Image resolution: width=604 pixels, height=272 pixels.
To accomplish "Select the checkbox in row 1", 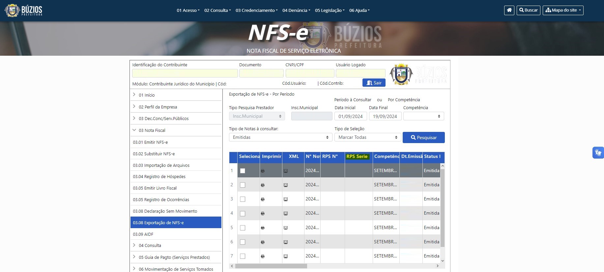I will point(243,171).
